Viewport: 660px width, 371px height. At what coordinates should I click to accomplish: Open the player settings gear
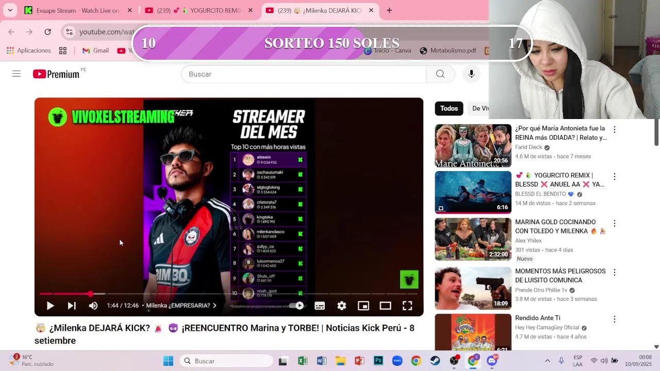pos(341,306)
